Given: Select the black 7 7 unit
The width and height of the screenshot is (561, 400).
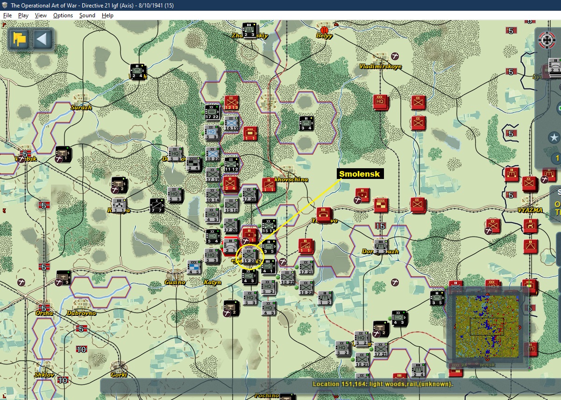Looking at the screenshot, I should pos(157,206).
